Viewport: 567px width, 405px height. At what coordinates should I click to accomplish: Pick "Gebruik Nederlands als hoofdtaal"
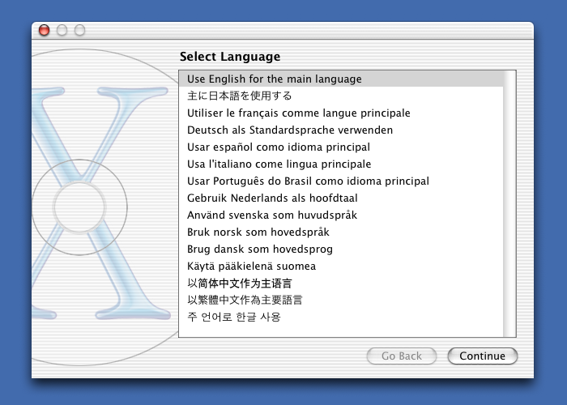[x=341, y=198]
